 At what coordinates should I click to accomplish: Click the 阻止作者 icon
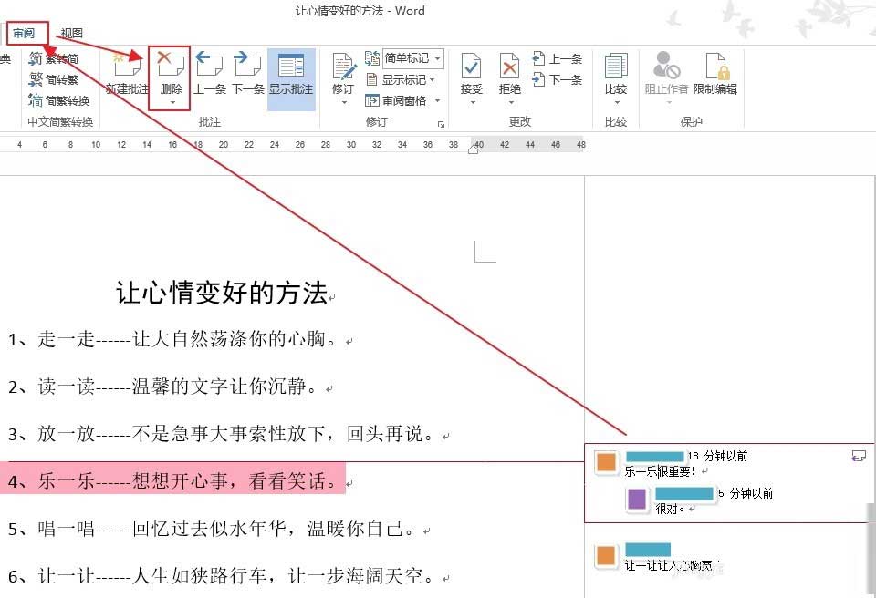point(666,65)
